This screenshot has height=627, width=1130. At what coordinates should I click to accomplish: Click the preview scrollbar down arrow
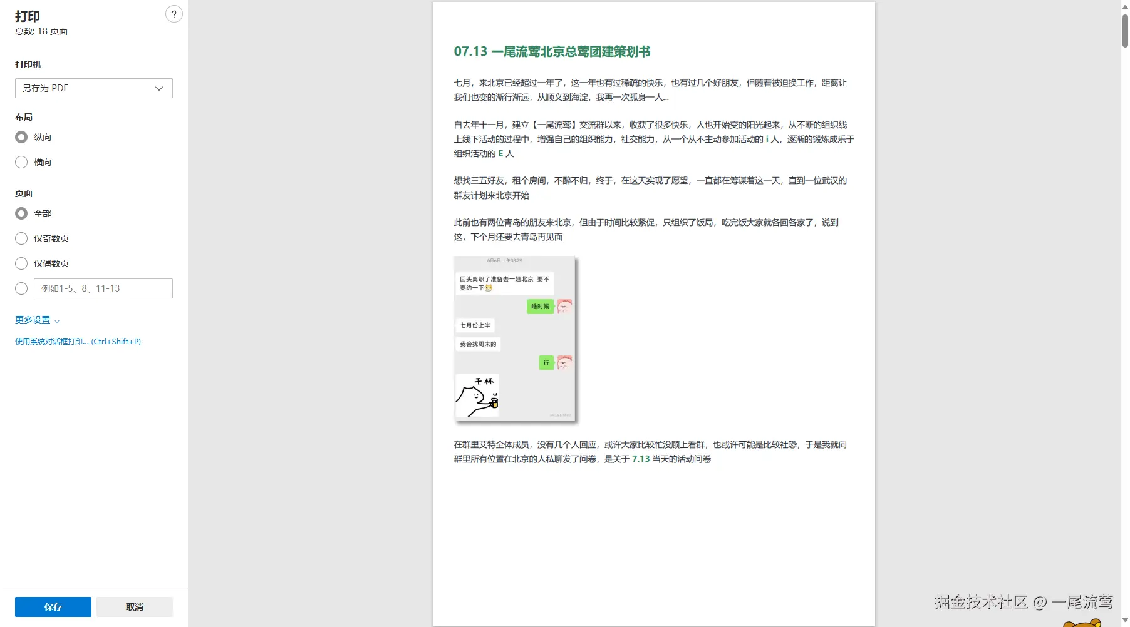(1125, 620)
